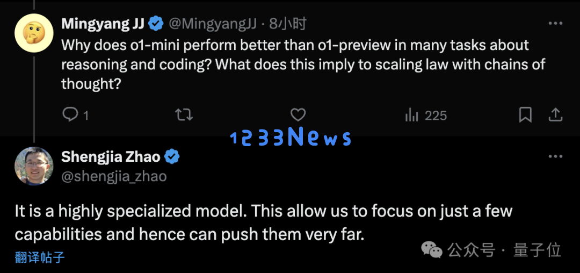Click the Shengjia Zhao display name
The height and width of the screenshot is (273, 580).
click(x=111, y=157)
